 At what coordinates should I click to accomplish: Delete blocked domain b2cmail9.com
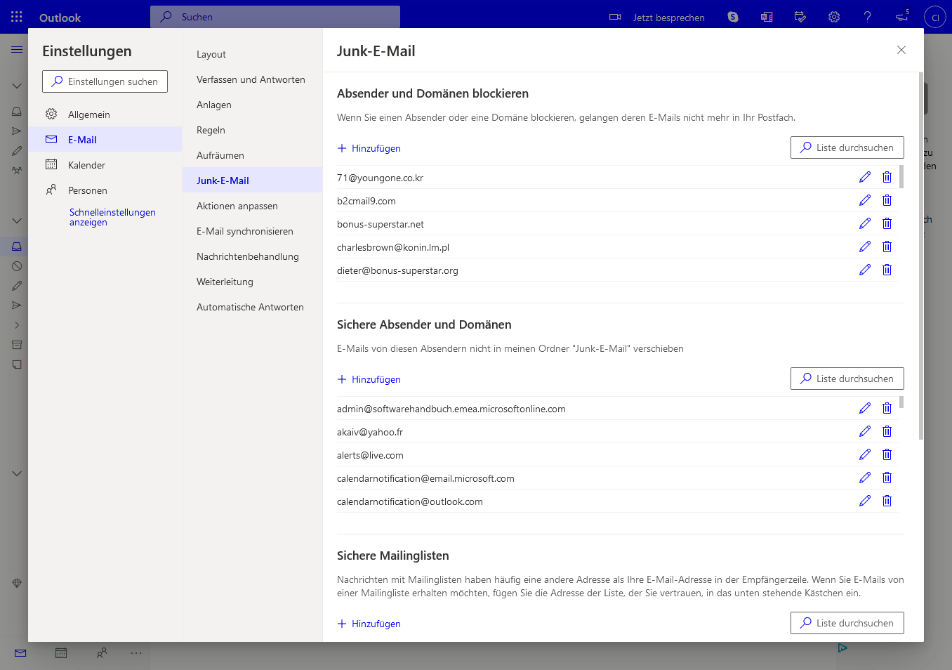point(887,200)
